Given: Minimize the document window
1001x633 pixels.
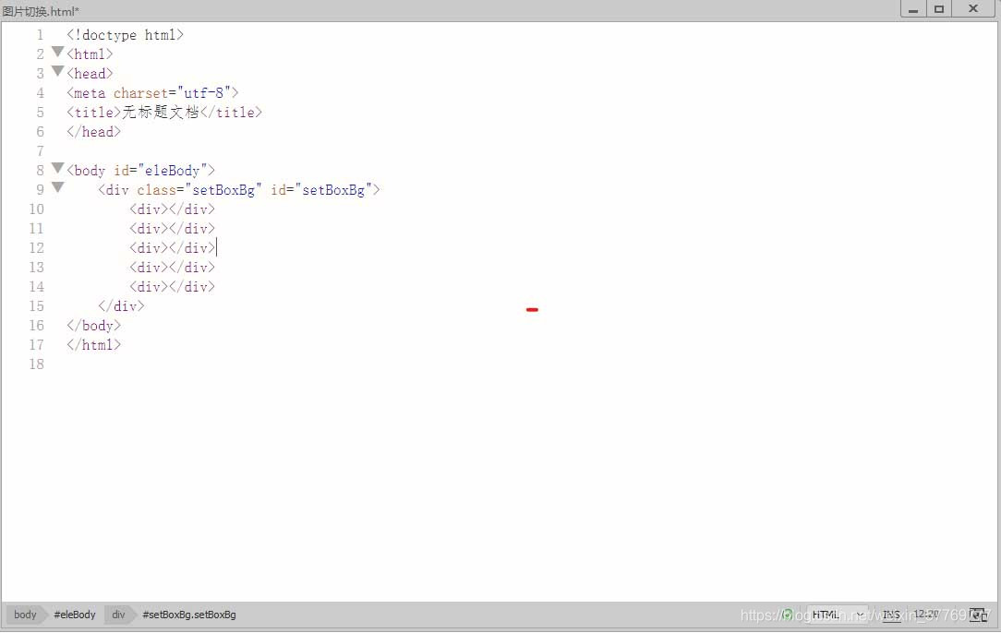Looking at the screenshot, I should 913,9.
